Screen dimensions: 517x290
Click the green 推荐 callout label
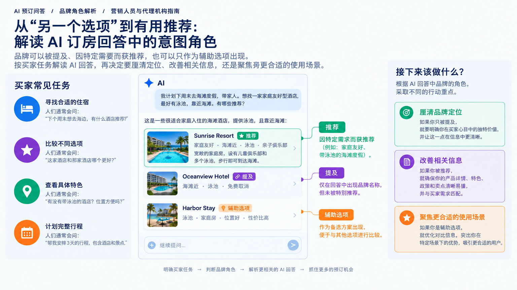coord(332,127)
